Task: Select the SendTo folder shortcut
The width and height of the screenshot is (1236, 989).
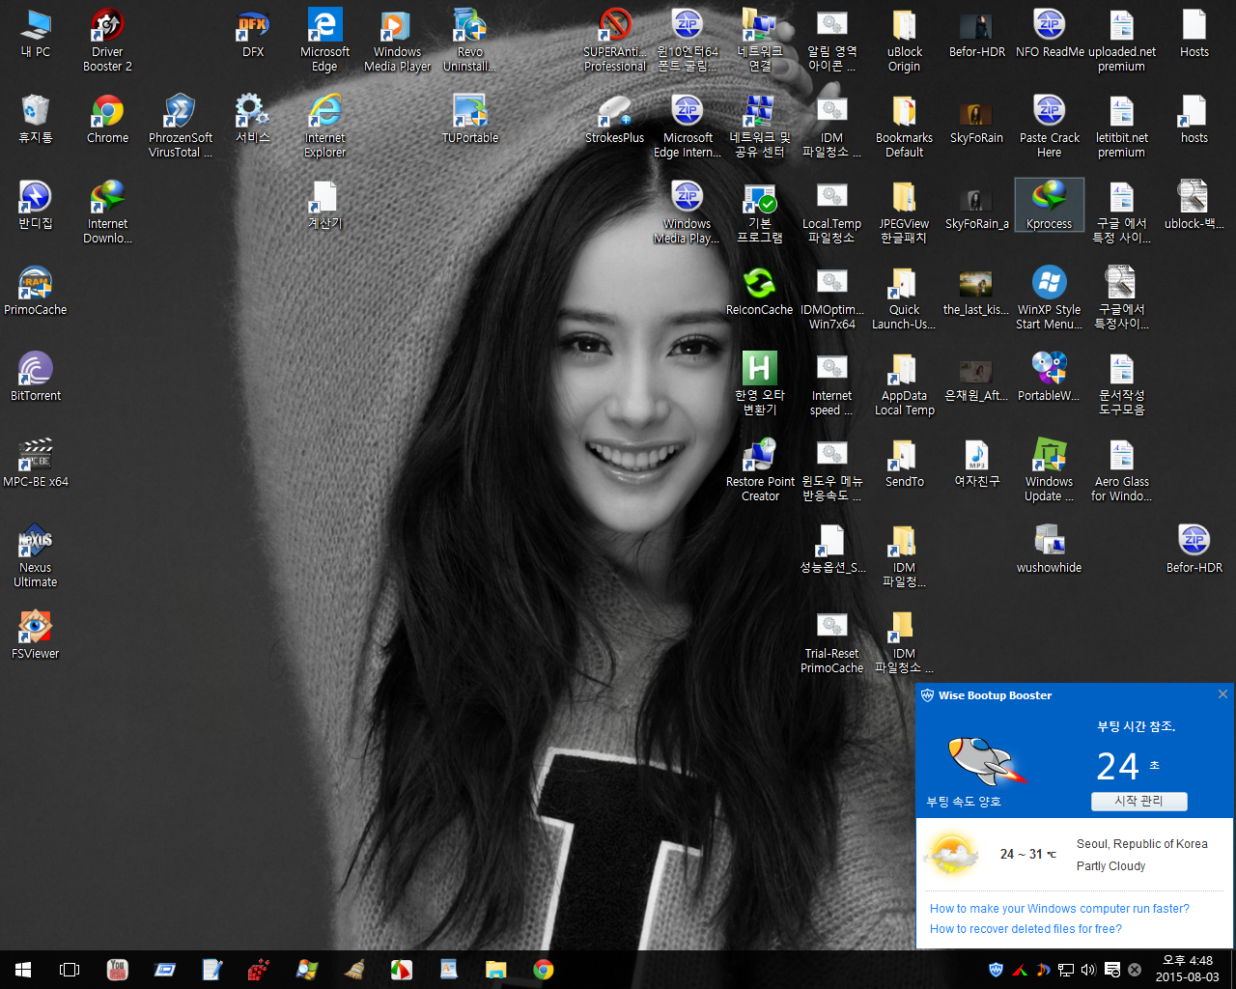Action: point(905,464)
